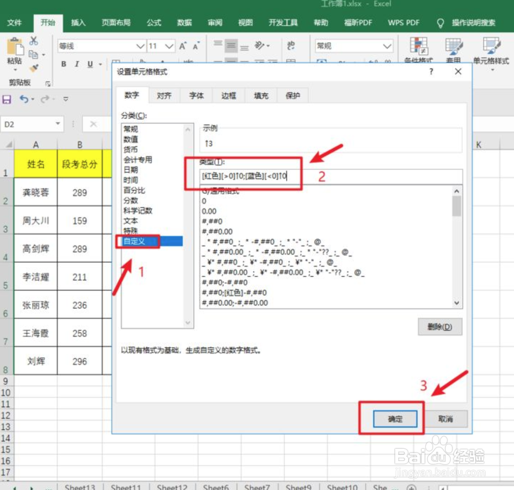Click the lightbulb 操作说明搜索 icon
Image resolution: width=514 pixels, height=490 pixels.
[441, 23]
